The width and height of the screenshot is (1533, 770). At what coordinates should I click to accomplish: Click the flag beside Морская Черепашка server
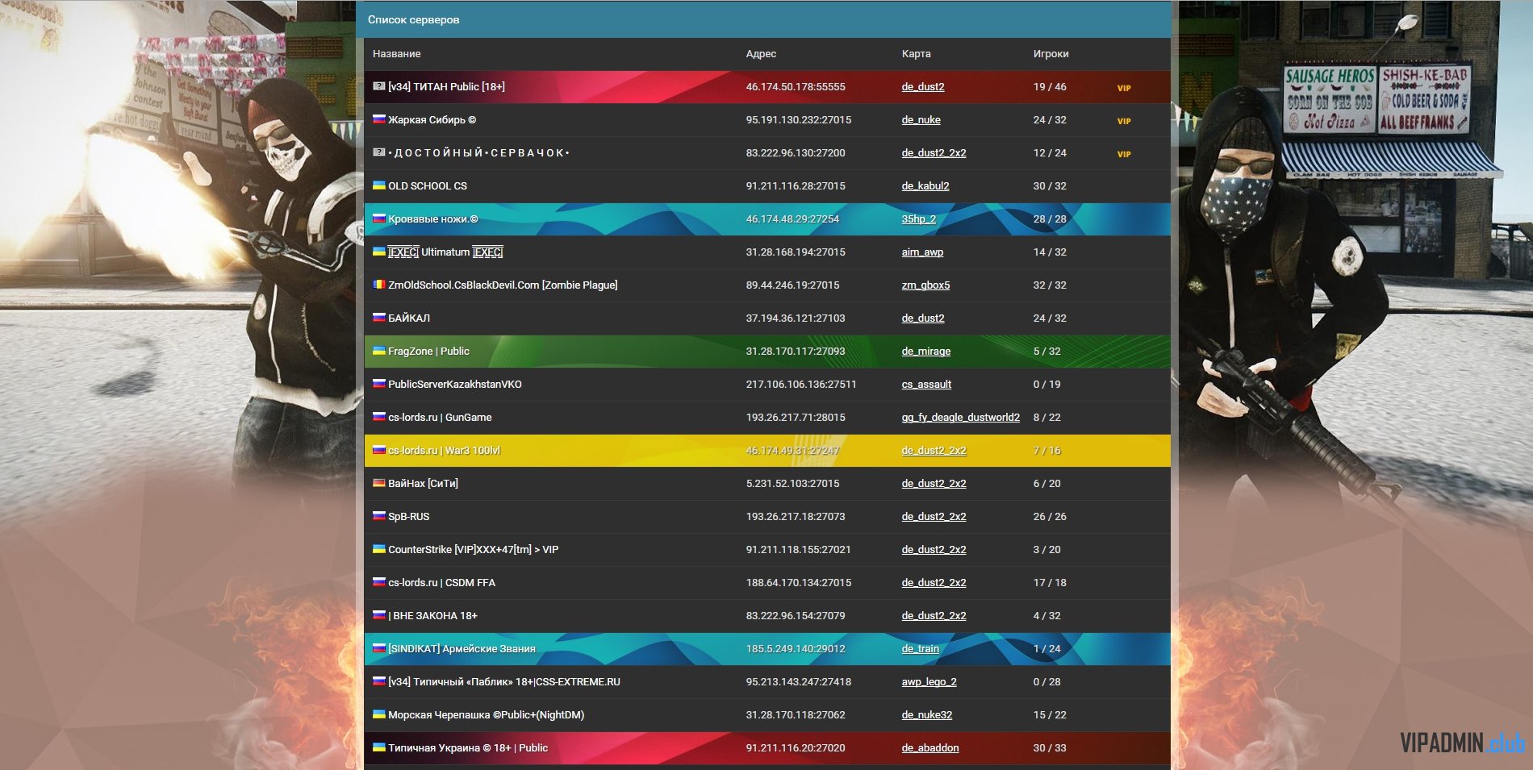pyautogui.click(x=378, y=714)
